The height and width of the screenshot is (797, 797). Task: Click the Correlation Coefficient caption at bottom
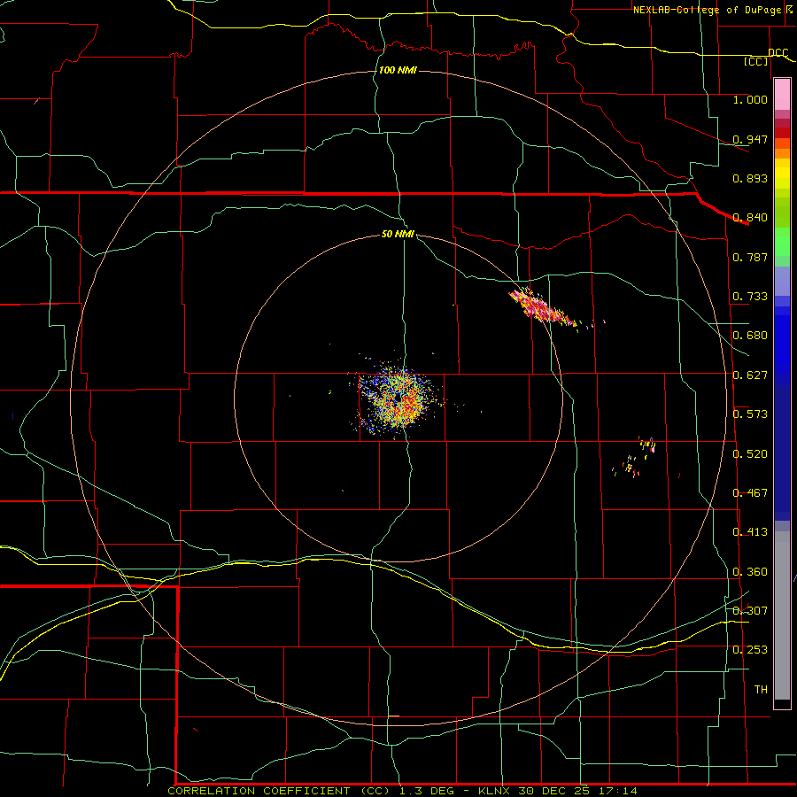pos(402,791)
